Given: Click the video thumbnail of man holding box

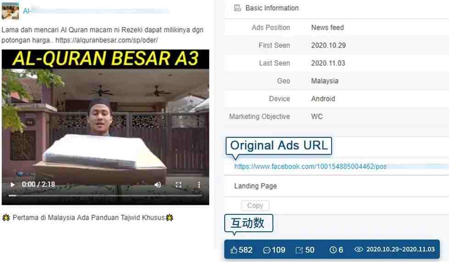Looking at the screenshot, I should pos(105,127).
